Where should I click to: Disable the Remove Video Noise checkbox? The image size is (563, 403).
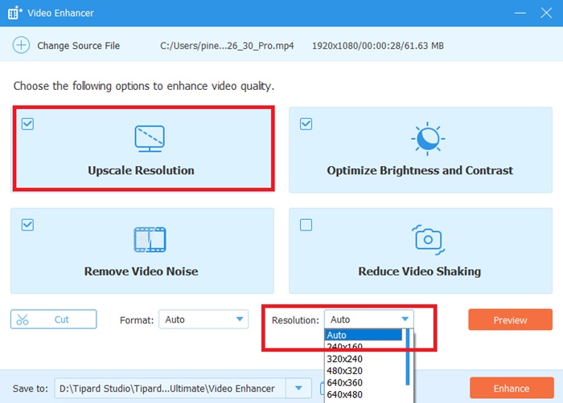pos(27,226)
